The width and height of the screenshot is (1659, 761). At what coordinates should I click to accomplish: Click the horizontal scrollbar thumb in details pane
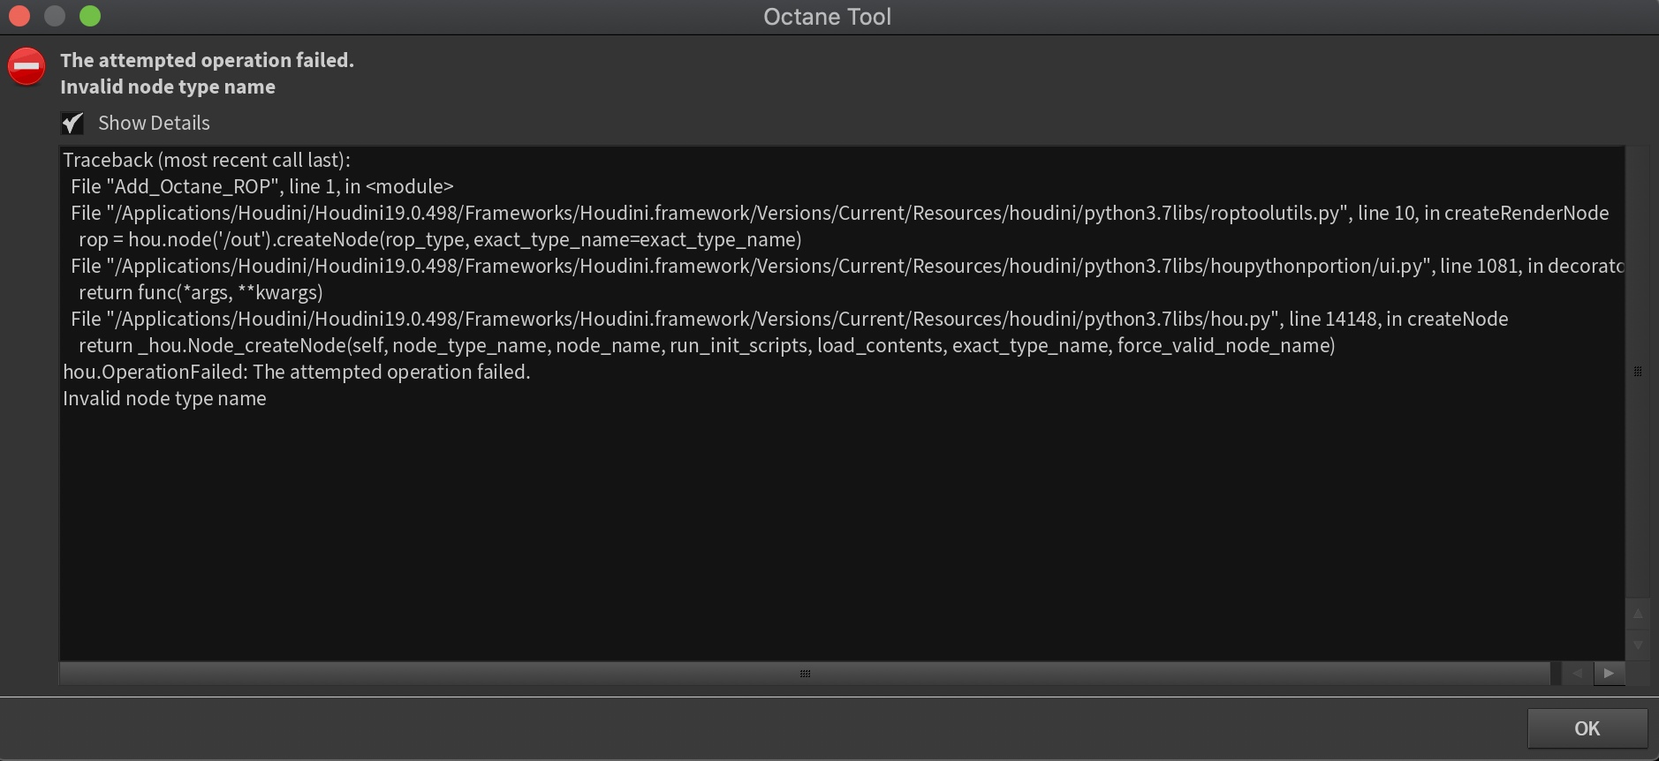click(805, 673)
